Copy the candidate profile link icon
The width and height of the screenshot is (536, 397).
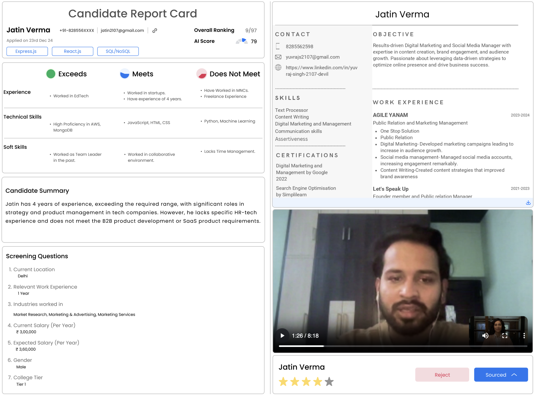coord(155,30)
